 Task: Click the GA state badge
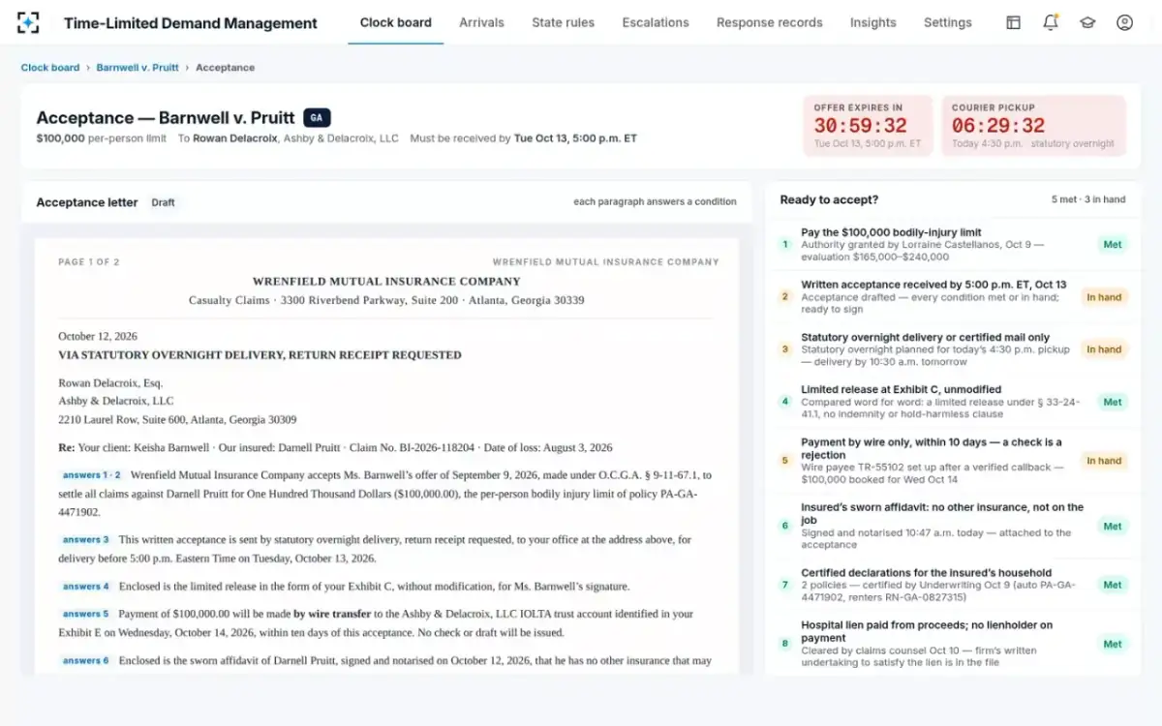tap(317, 118)
